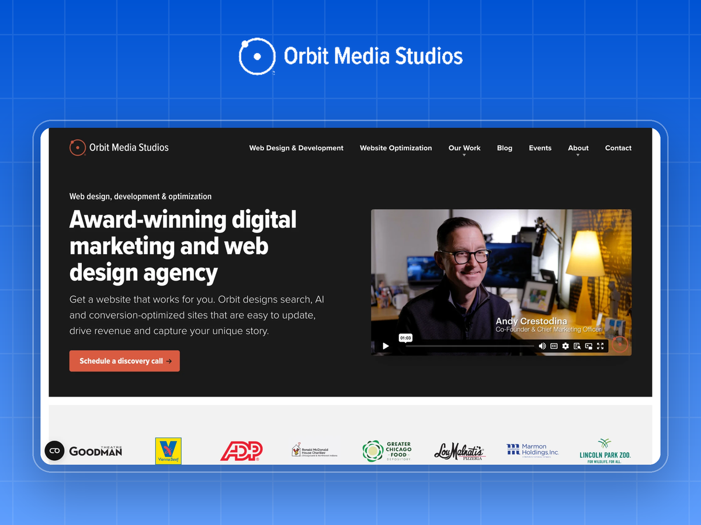Click the Lou Malnati's Pizzeria logo
701x525 pixels.
(460, 451)
